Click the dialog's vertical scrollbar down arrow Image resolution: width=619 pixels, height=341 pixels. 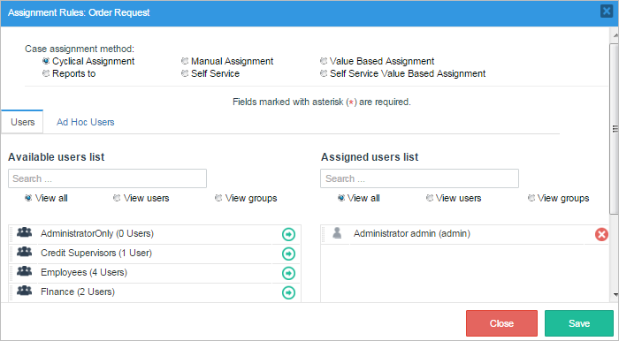click(x=615, y=294)
